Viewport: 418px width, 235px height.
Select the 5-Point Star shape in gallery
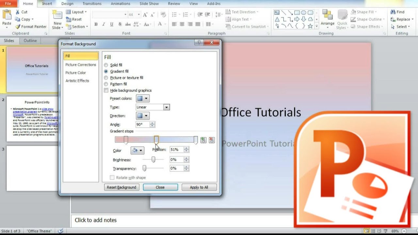310,26
